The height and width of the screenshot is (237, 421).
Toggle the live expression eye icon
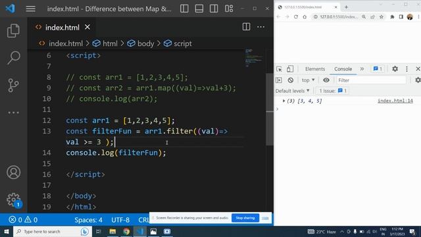click(326, 80)
